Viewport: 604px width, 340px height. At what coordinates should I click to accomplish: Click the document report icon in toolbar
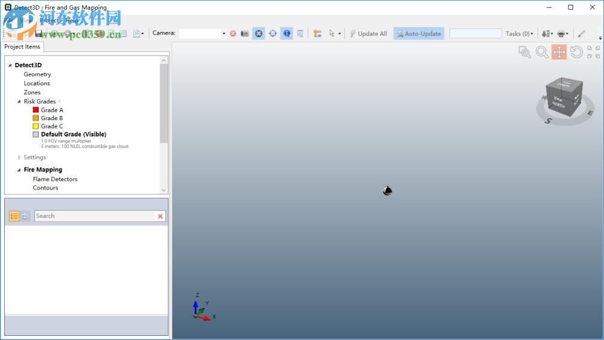click(x=137, y=34)
